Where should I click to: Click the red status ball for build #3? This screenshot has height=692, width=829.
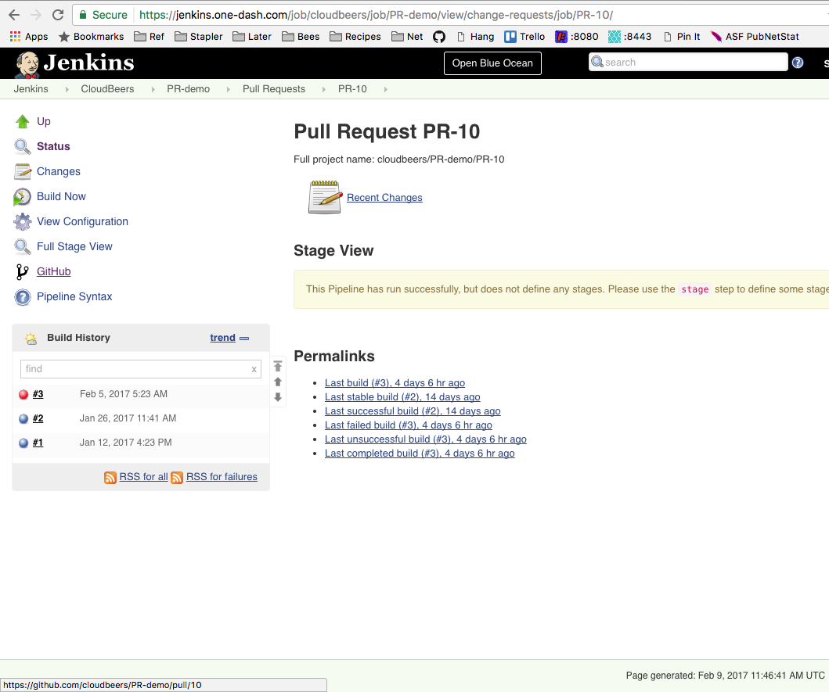coord(23,395)
